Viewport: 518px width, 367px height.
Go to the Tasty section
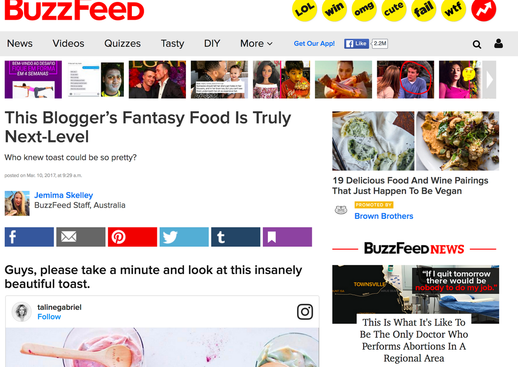[172, 43]
